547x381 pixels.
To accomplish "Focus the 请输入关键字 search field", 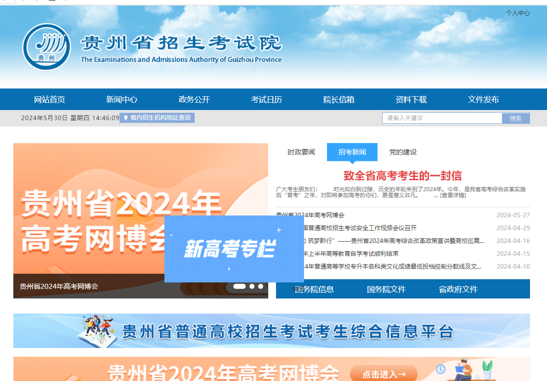I will tap(442, 118).
